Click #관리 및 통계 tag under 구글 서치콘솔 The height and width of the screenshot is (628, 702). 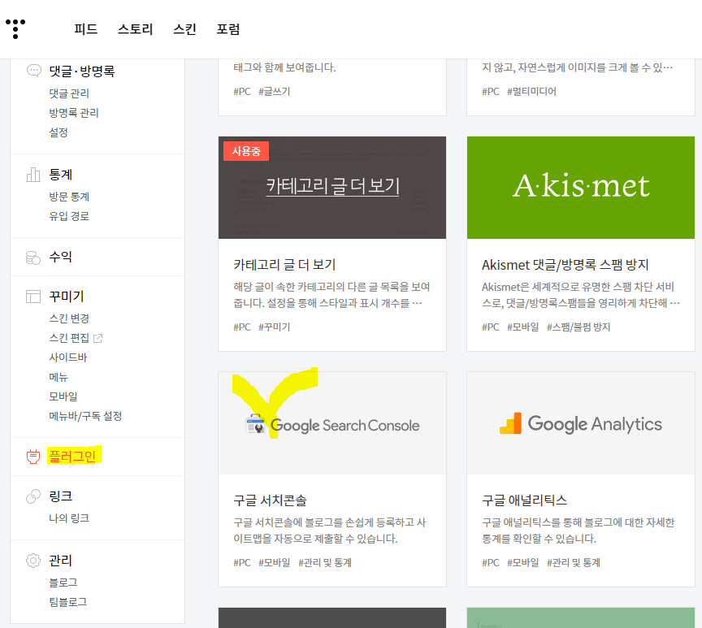tap(324, 563)
